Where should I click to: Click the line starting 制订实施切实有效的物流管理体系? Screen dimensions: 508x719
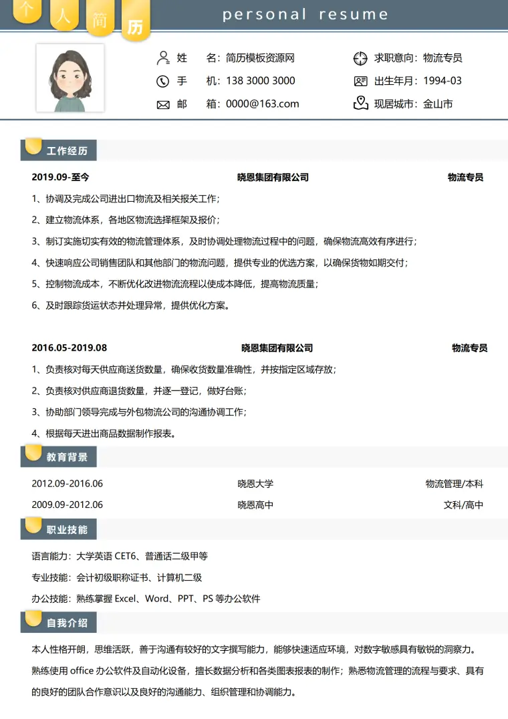coord(224,241)
